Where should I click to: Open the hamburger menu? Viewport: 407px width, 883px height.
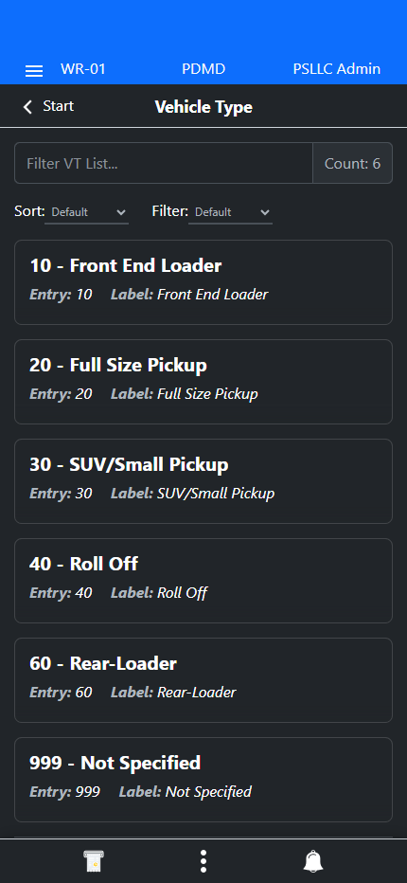(x=34, y=70)
